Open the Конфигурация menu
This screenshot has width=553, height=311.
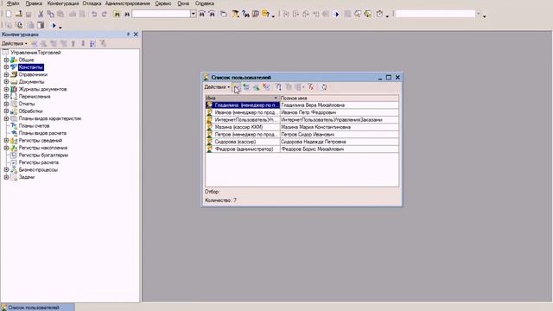click(x=63, y=3)
